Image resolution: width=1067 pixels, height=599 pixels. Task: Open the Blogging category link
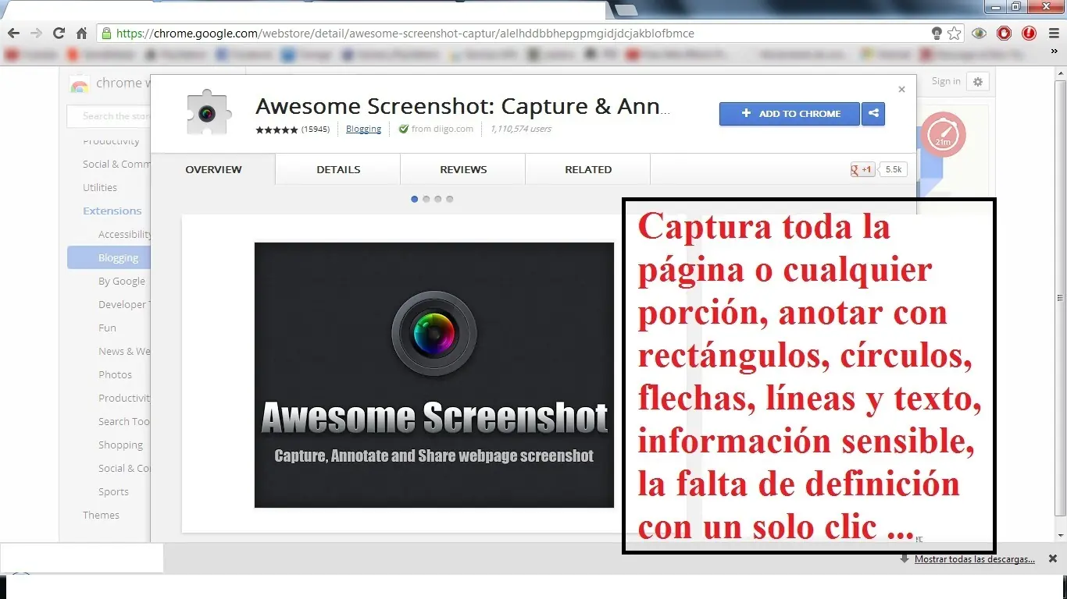(364, 129)
